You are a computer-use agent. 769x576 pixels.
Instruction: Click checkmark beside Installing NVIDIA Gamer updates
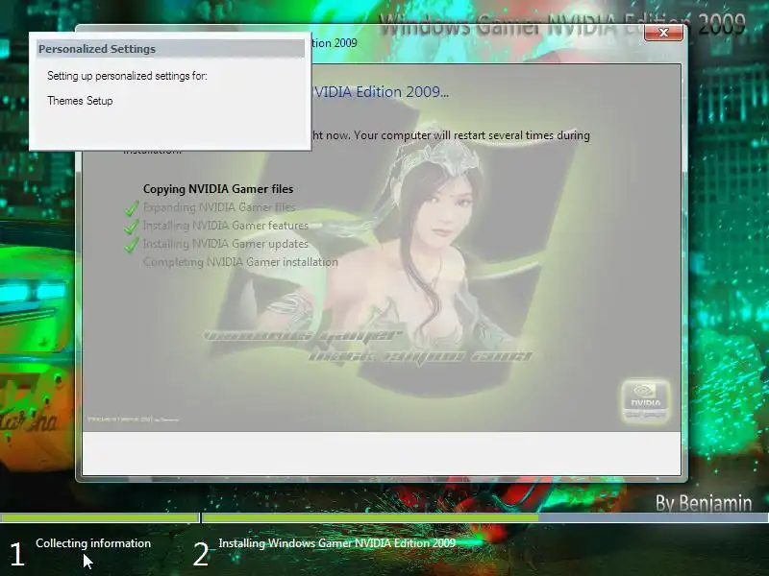coord(132,245)
